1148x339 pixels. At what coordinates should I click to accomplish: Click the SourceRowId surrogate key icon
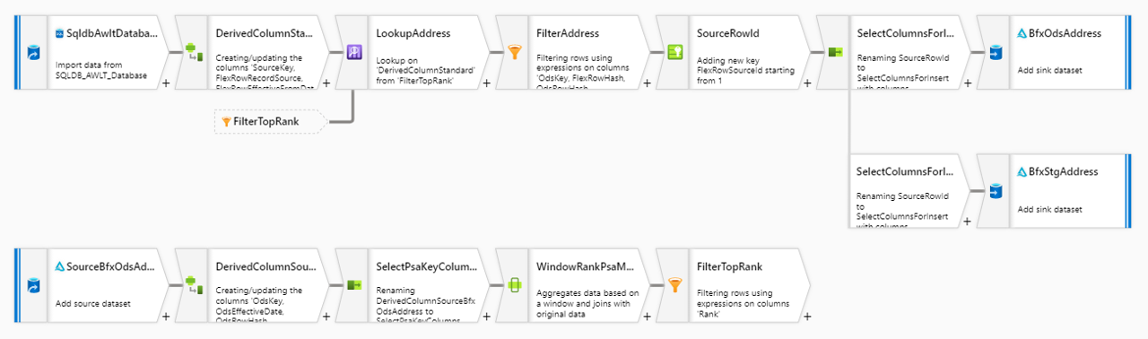pyautogui.click(x=674, y=53)
